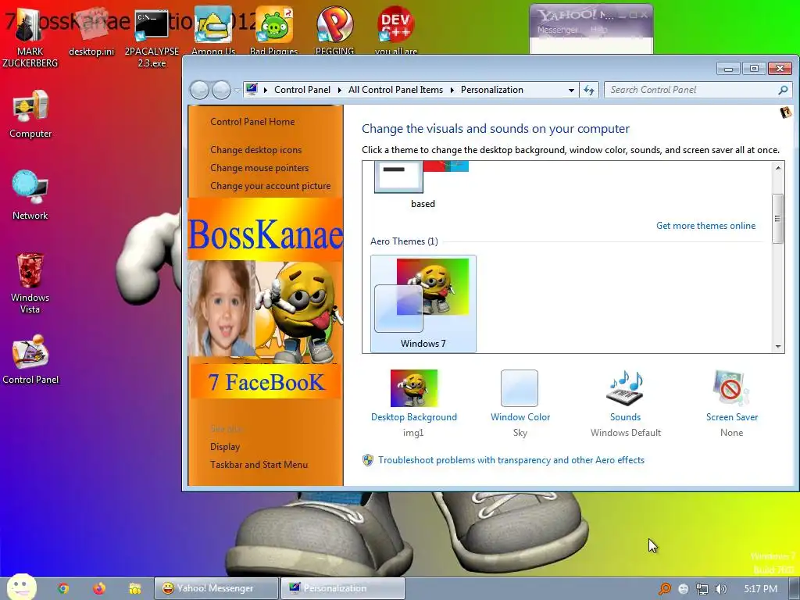Open Troubleshoot problems with transparency link
The height and width of the screenshot is (600, 800).
coord(511,460)
